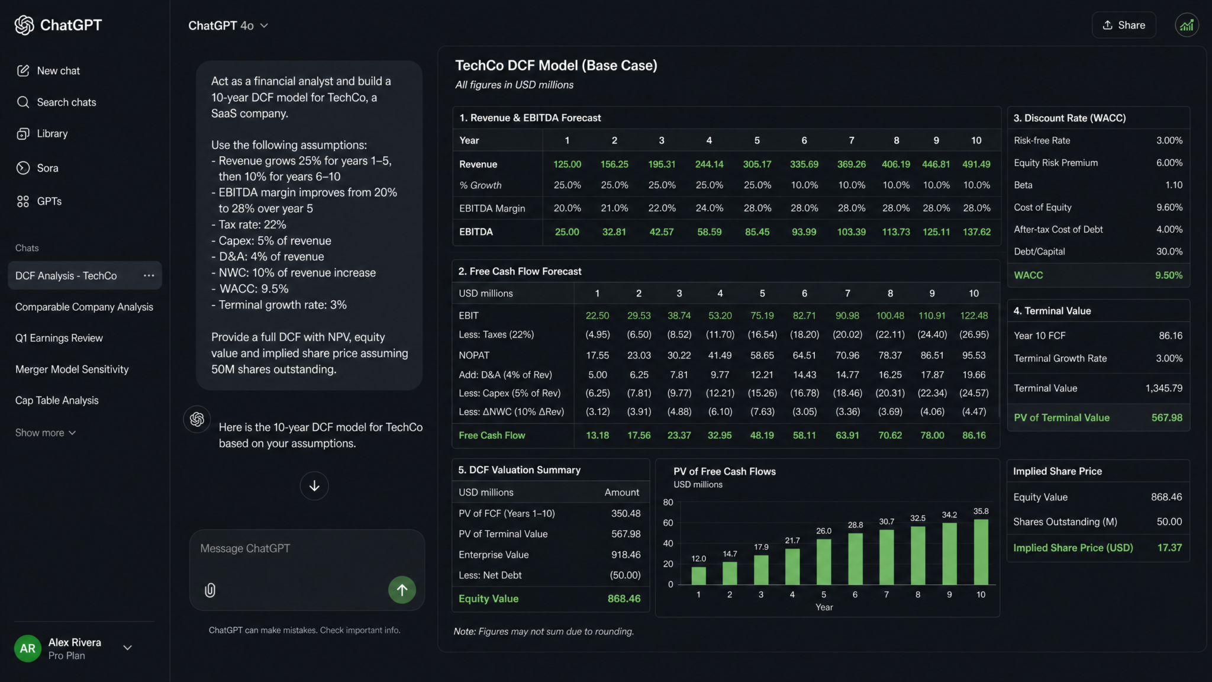
Task: Click the Equity Value 868.46 in valuation summary
Action: pos(624,599)
